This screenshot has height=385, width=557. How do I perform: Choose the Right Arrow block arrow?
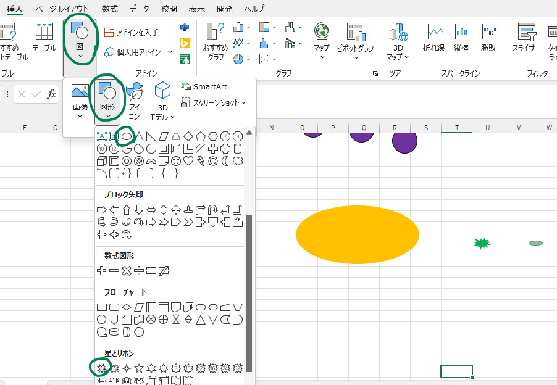(102, 210)
